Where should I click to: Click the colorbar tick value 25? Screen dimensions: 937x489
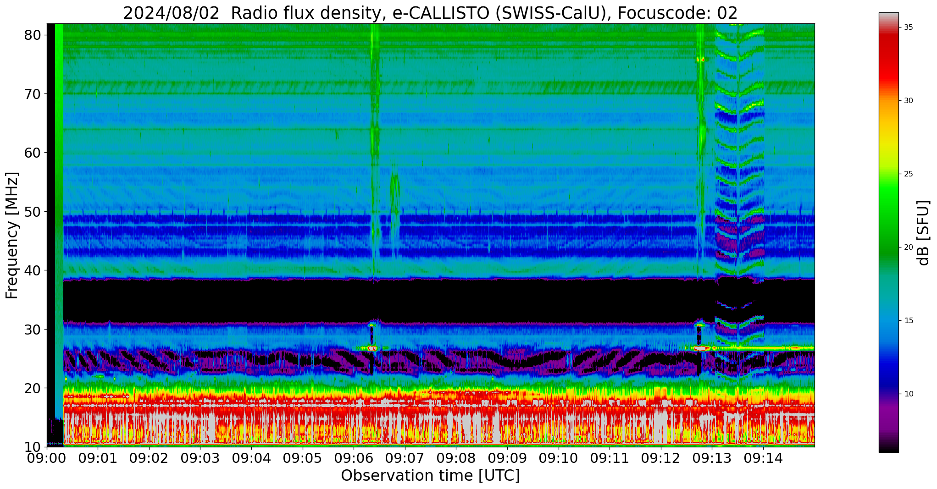click(908, 174)
